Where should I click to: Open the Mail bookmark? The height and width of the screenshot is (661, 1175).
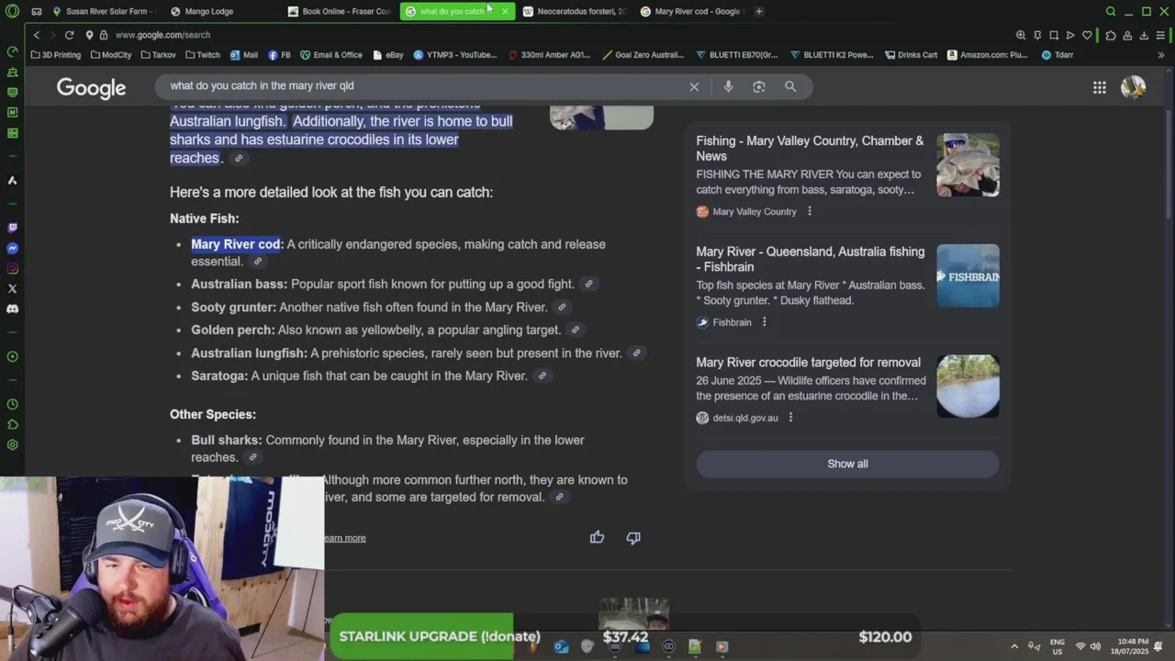coord(243,55)
